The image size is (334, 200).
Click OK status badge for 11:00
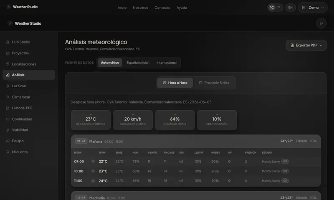point(285,181)
